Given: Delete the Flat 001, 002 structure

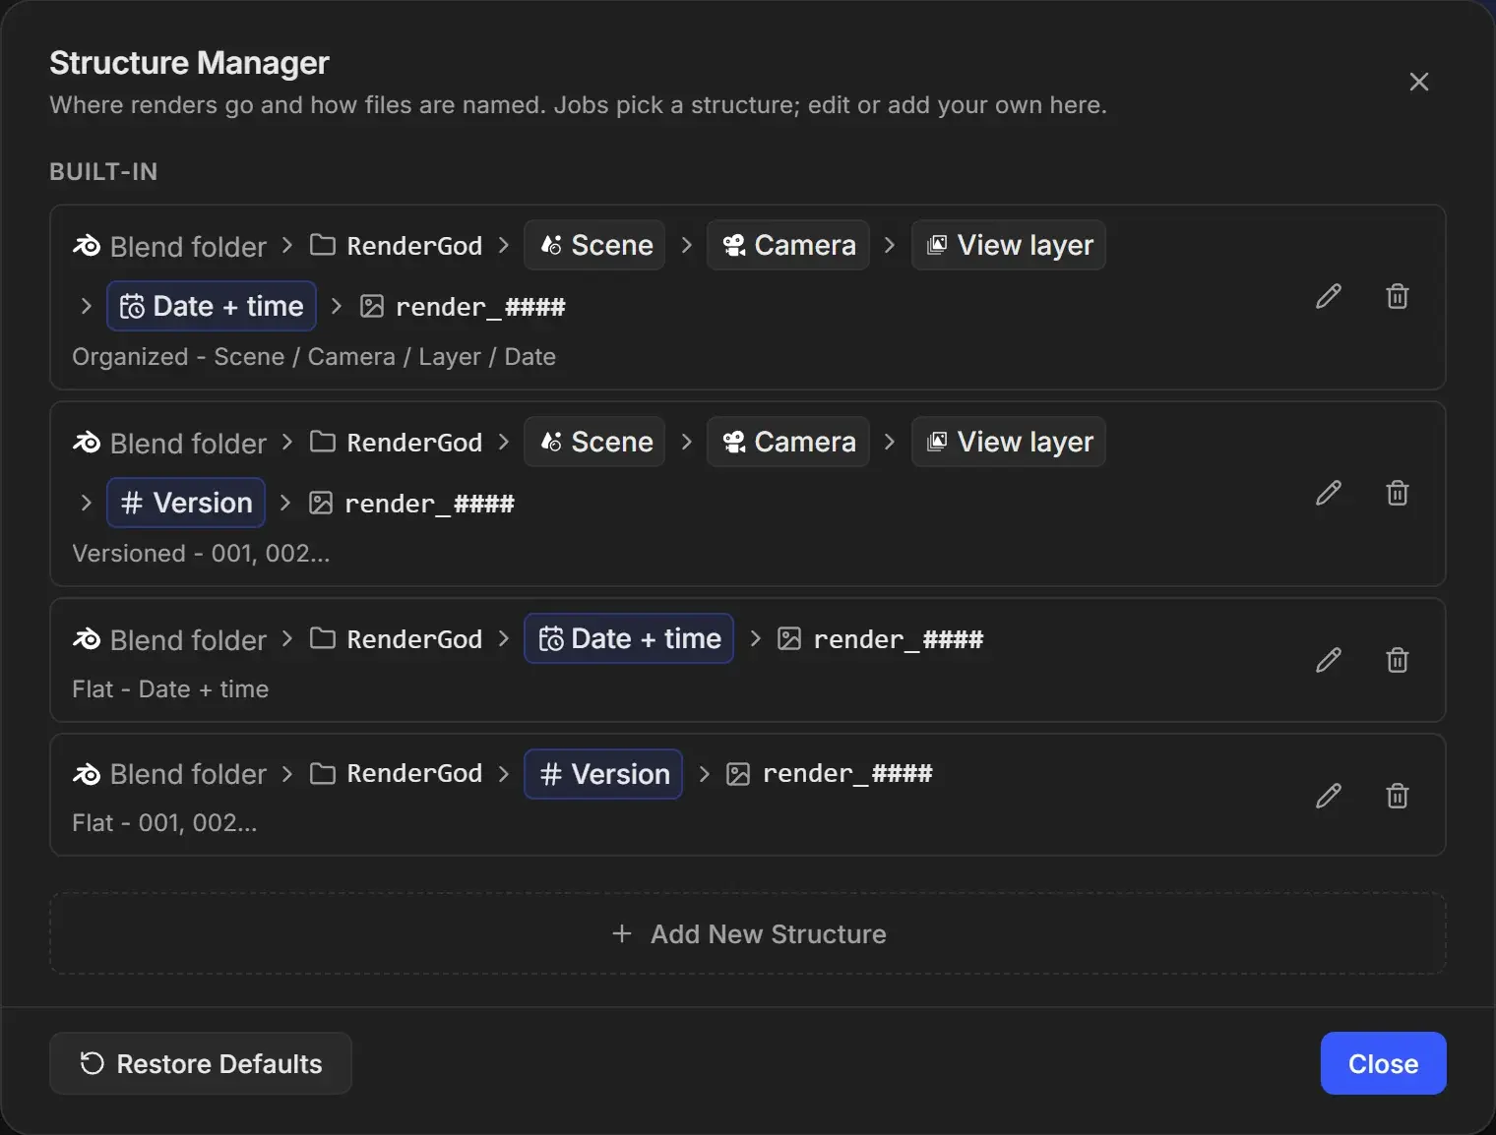Looking at the screenshot, I should [x=1398, y=796].
